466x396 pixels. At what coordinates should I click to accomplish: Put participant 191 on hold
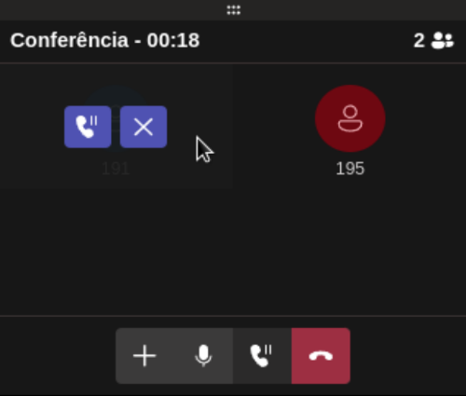click(x=88, y=127)
